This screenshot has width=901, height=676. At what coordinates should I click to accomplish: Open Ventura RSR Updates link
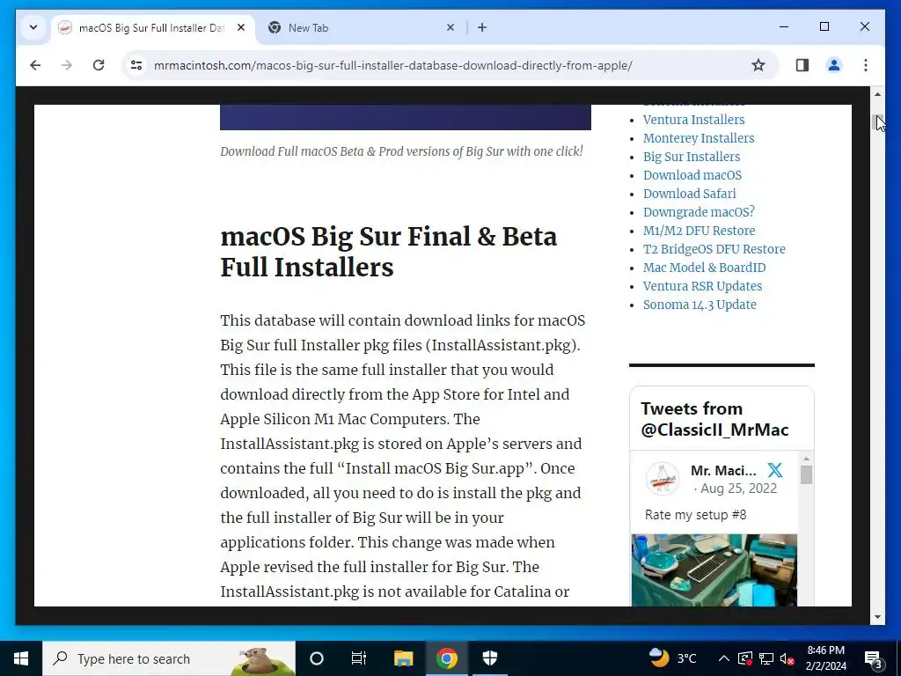coord(703,286)
